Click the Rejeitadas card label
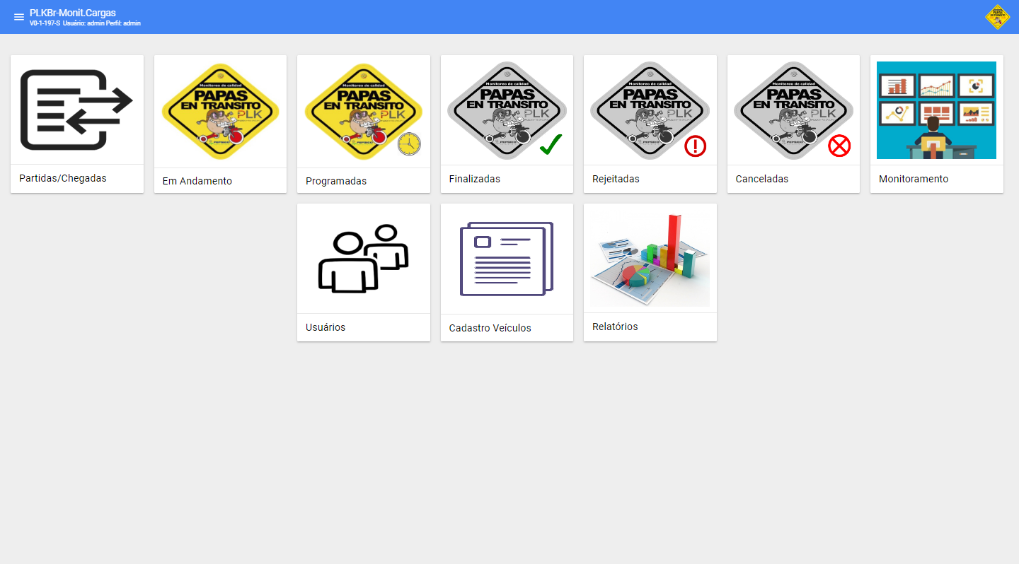The image size is (1019, 564). [x=616, y=179]
